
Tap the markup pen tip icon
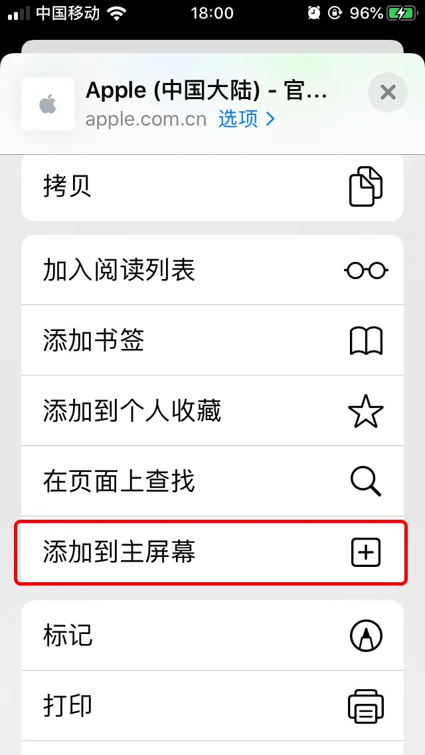[366, 635]
